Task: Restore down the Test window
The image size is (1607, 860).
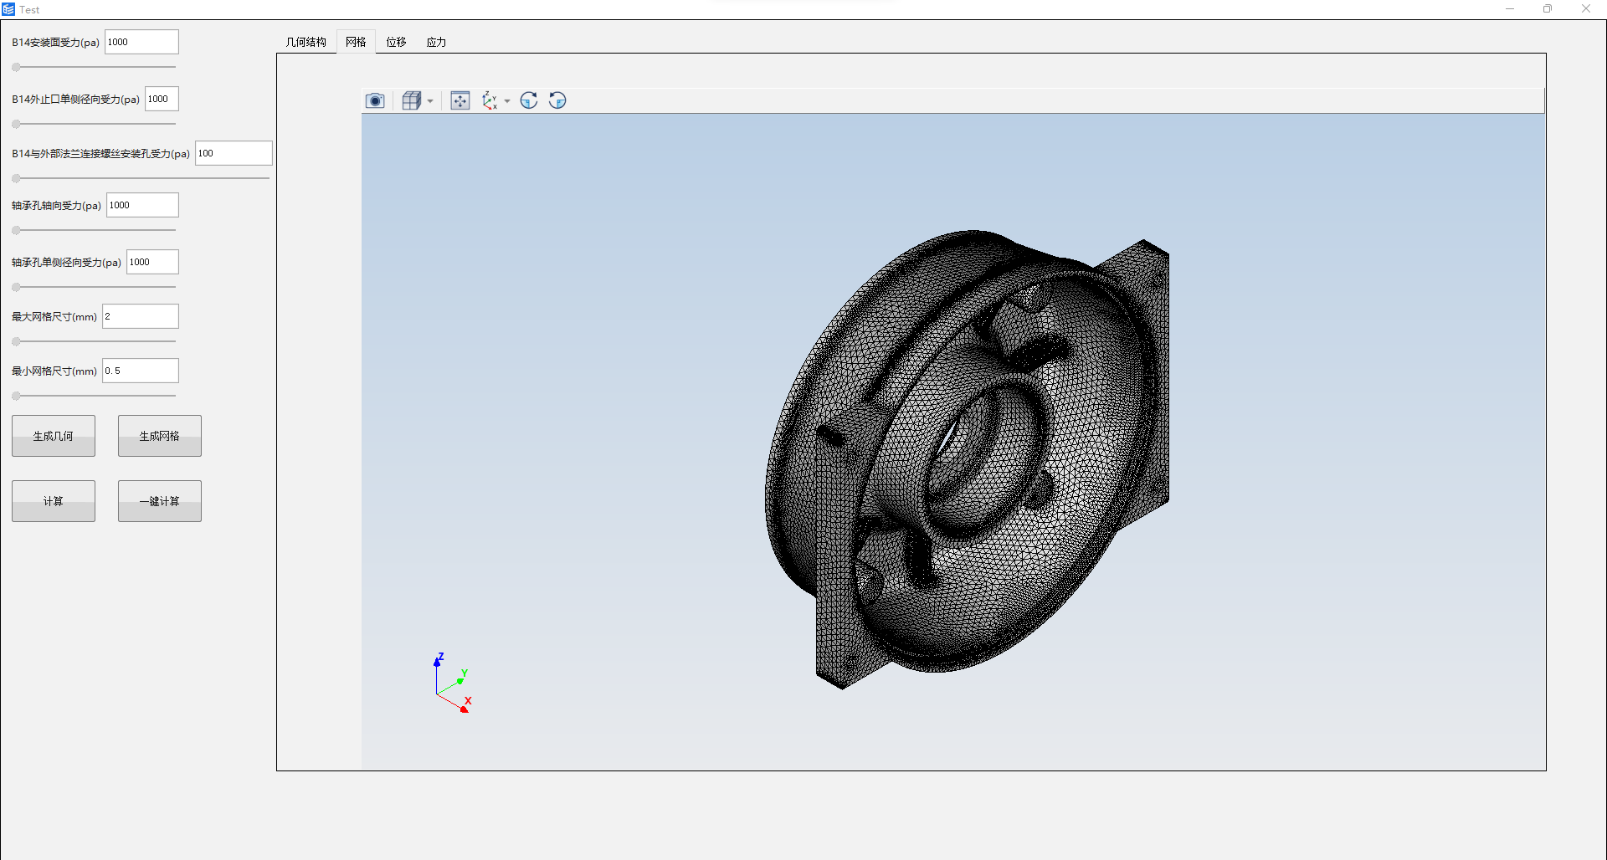Action: pyautogui.click(x=1548, y=9)
